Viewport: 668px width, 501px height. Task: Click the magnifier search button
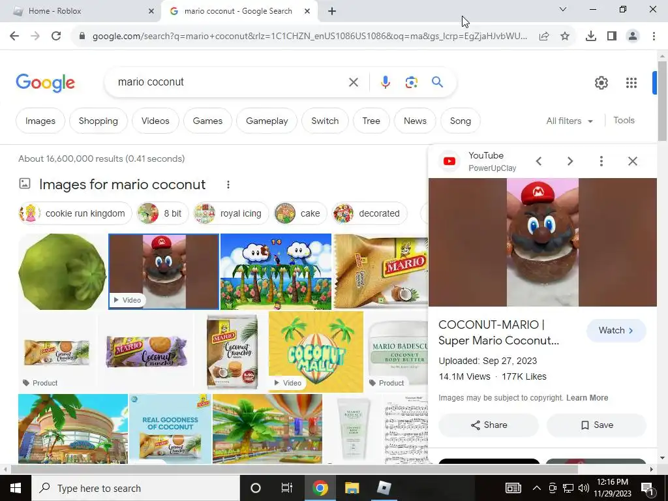click(438, 82)
